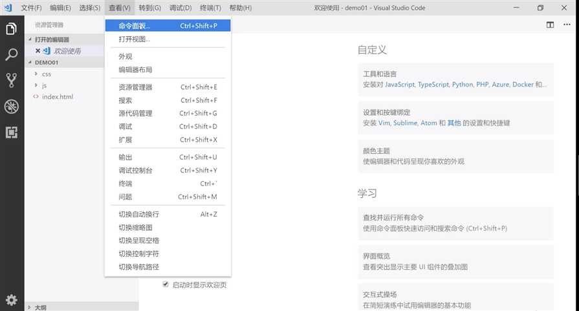Select 切换控制字符 menu entry

coord(168,254)
